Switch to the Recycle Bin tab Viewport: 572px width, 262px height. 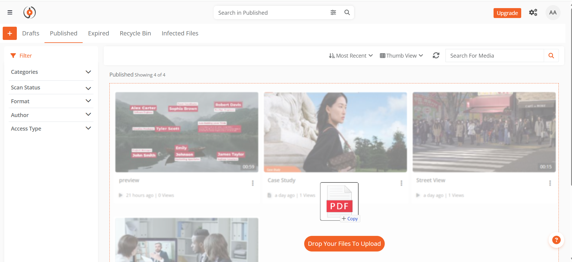coord(135,33)
